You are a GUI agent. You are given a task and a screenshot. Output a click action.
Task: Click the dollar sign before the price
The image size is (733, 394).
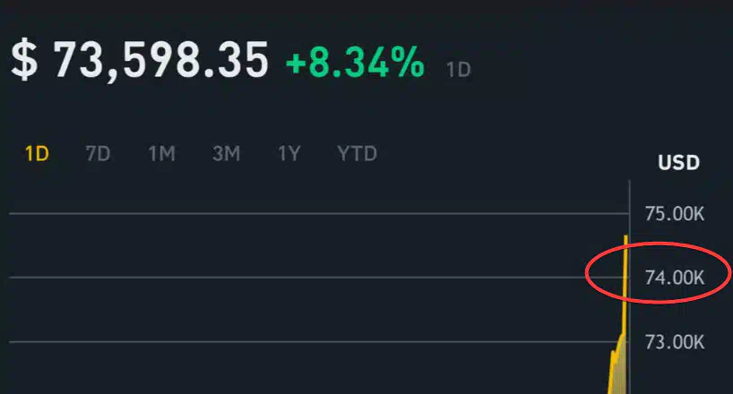(x=24, y=60)
